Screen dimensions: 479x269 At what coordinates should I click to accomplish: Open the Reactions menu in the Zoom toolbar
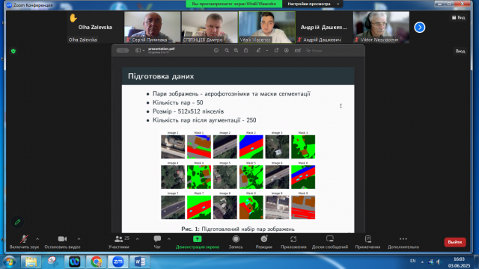tap(264, 239)
